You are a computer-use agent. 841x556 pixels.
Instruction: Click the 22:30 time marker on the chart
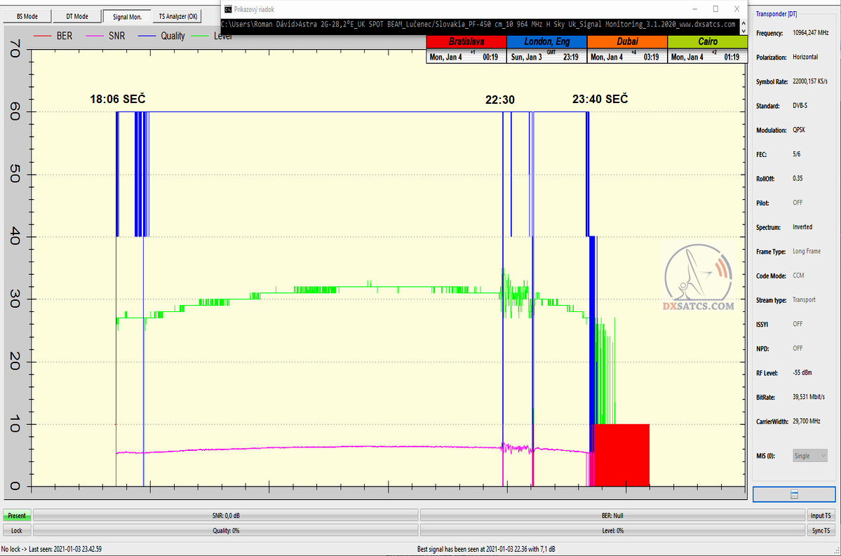tap(499, 100)
